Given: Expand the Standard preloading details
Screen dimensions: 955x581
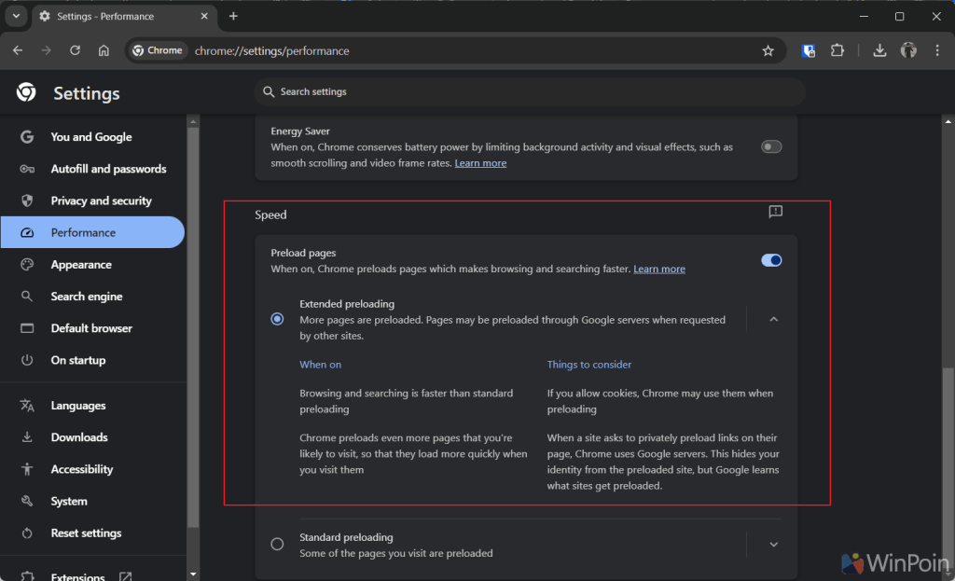Looking at the screenshot, I should (773, 545).
